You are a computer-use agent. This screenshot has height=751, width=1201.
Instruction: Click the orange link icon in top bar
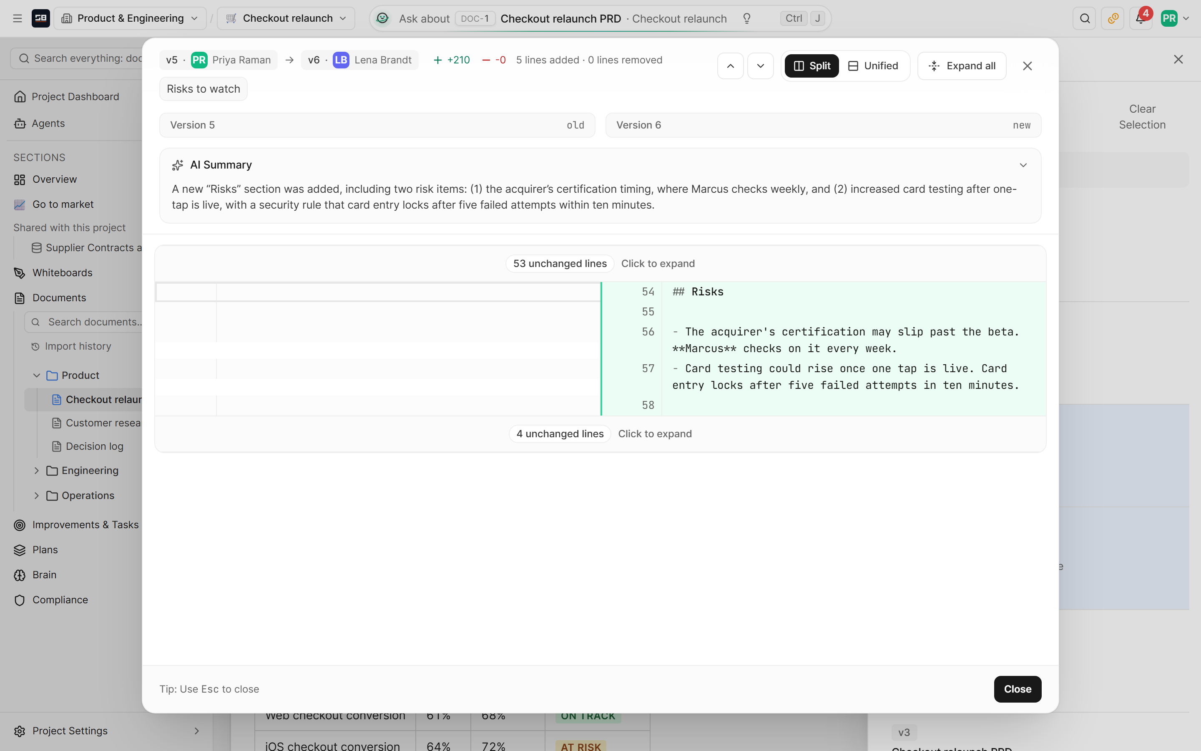pyautogui.click(x=1113, y=18)
